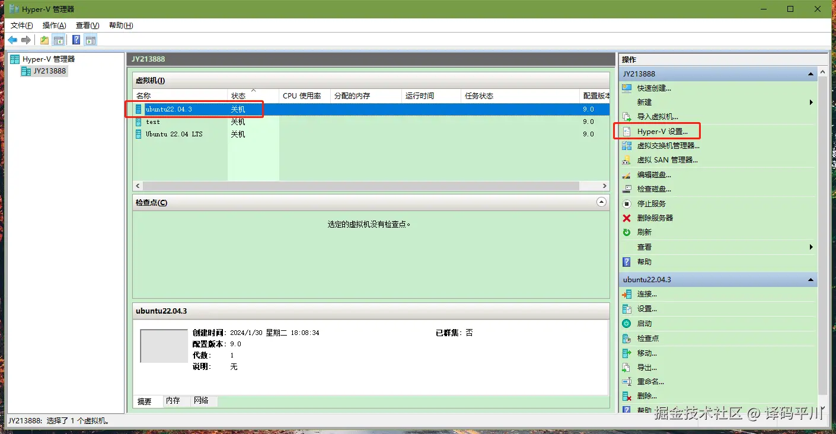
Task: Click 连接... connect action for ubuntu22.04.3
Action: tap(647, 294)
